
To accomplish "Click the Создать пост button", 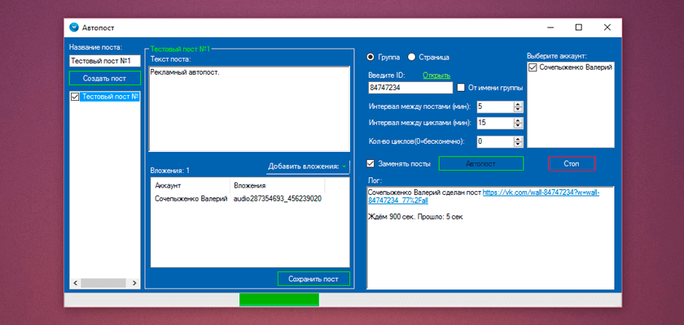I will 105,78.
